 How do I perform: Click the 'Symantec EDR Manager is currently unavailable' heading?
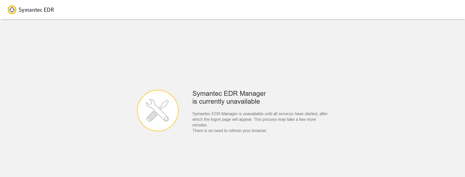[229, 98]
